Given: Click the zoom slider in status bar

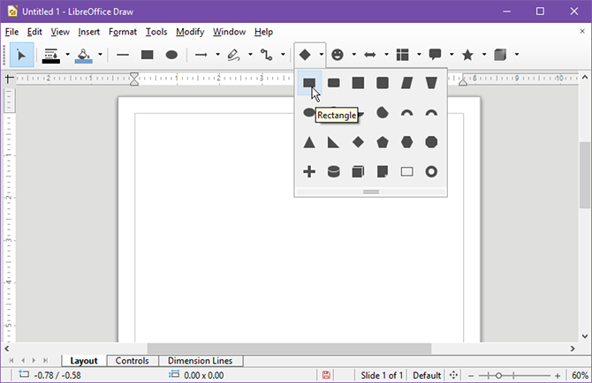Looking at the screenshot, I should click(x=498, y=375).
